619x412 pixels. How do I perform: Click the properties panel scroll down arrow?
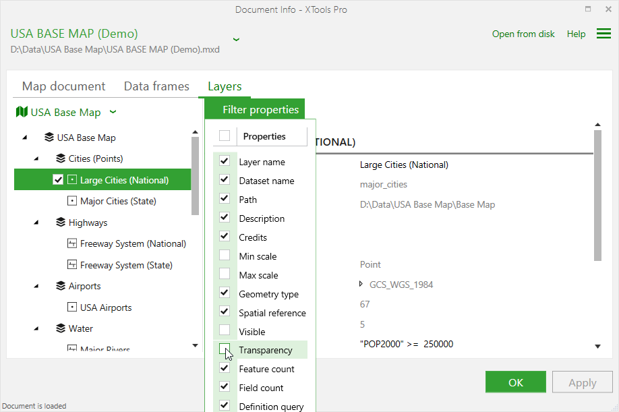pyautogui.click(x=597, y=346)
